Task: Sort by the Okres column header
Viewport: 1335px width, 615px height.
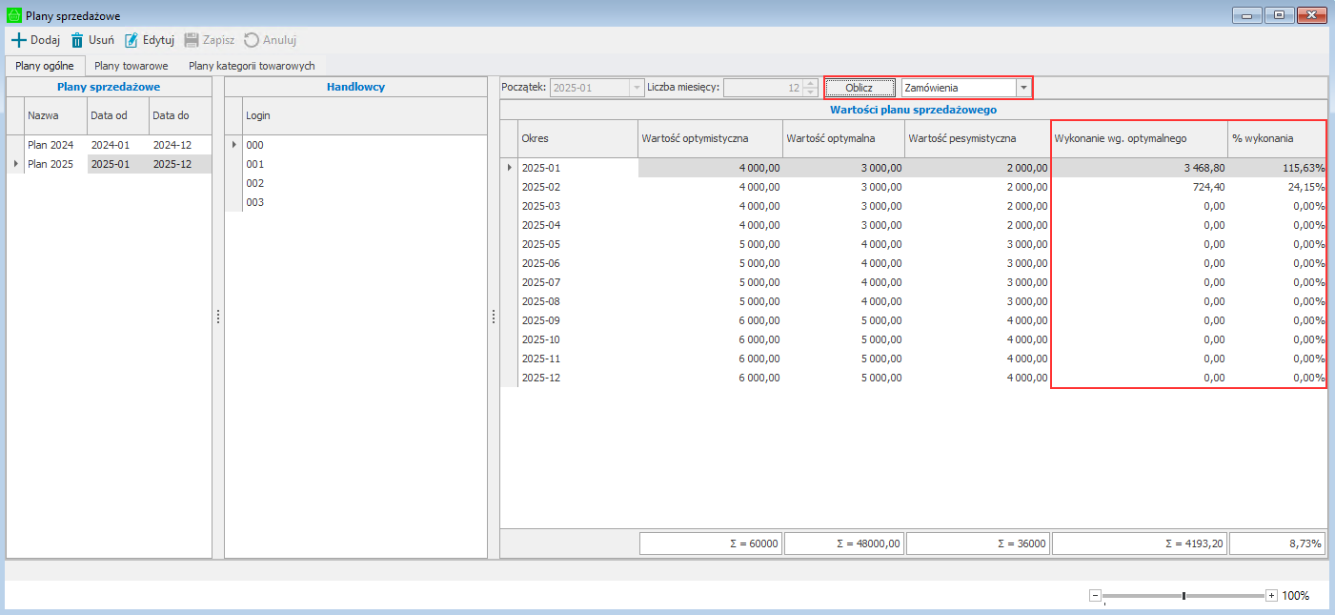Action: (576, 138)
